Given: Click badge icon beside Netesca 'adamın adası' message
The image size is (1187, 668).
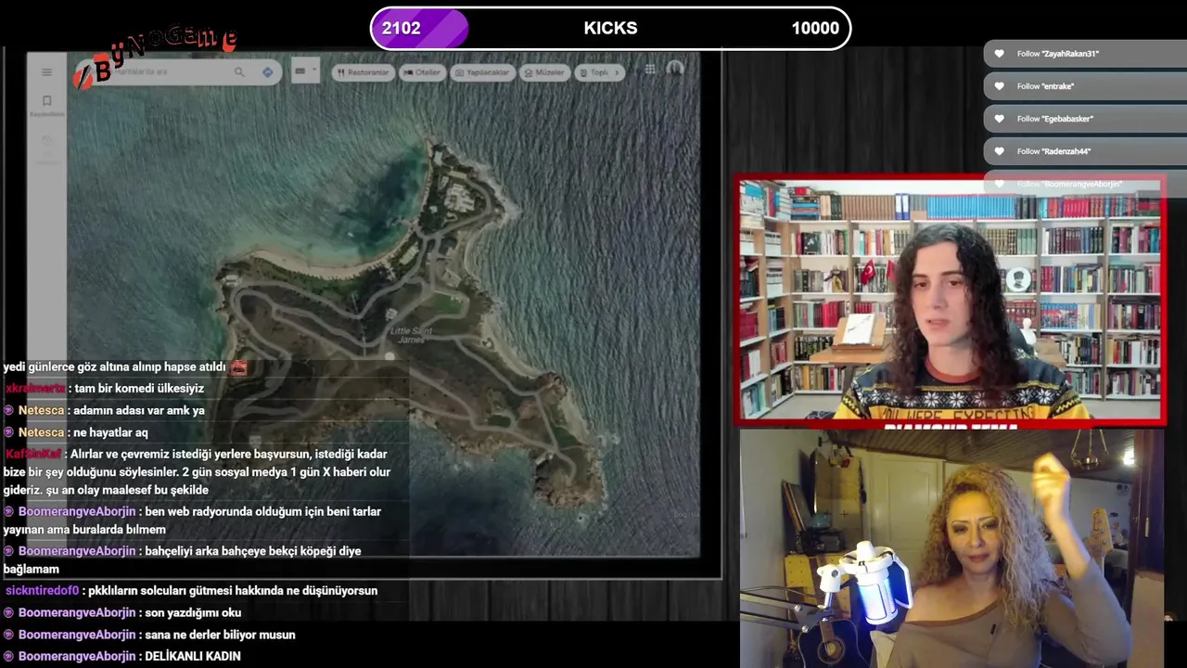Looking at the screenshot, I should click(x=9, y=410).
